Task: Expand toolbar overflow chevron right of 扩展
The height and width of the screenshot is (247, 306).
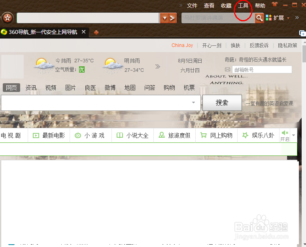Action: click(x=297, y=17)
